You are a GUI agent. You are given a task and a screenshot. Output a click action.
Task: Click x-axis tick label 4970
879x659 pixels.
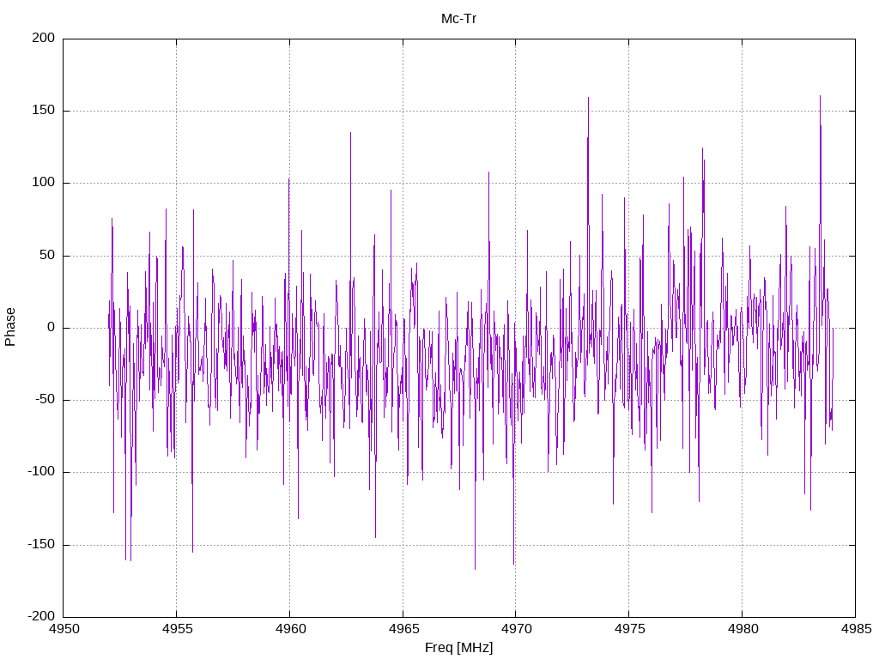click(516, 629)
